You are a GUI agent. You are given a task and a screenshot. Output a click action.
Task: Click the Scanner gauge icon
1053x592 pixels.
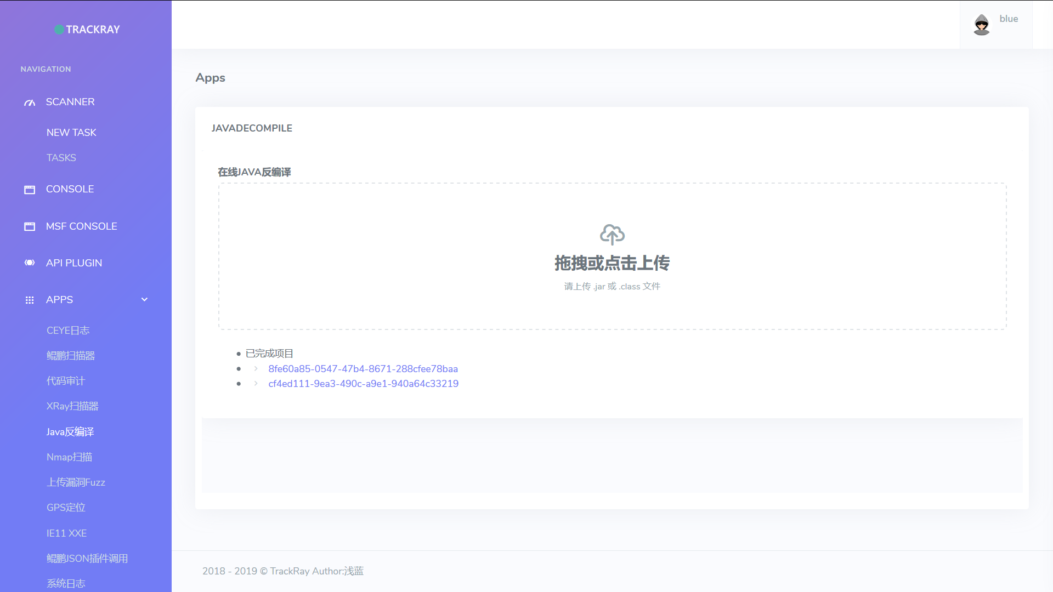tap(30, 103)
